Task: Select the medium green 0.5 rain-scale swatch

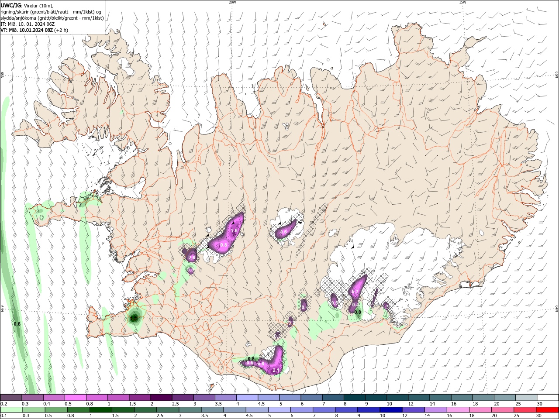Action: tap(56, 410)
